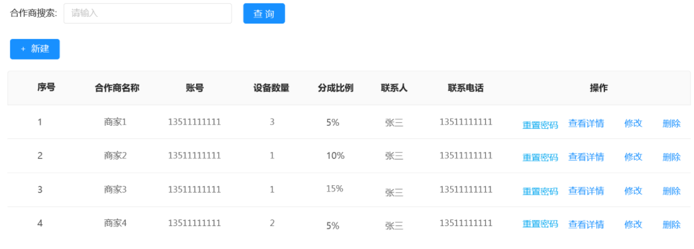Open 查看详情 in the 商家4 row

(x=586, y=224)
